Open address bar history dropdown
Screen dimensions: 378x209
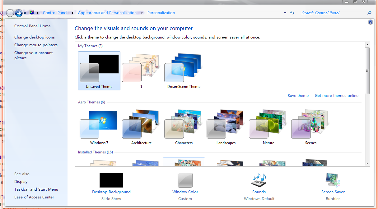(285, 13)
